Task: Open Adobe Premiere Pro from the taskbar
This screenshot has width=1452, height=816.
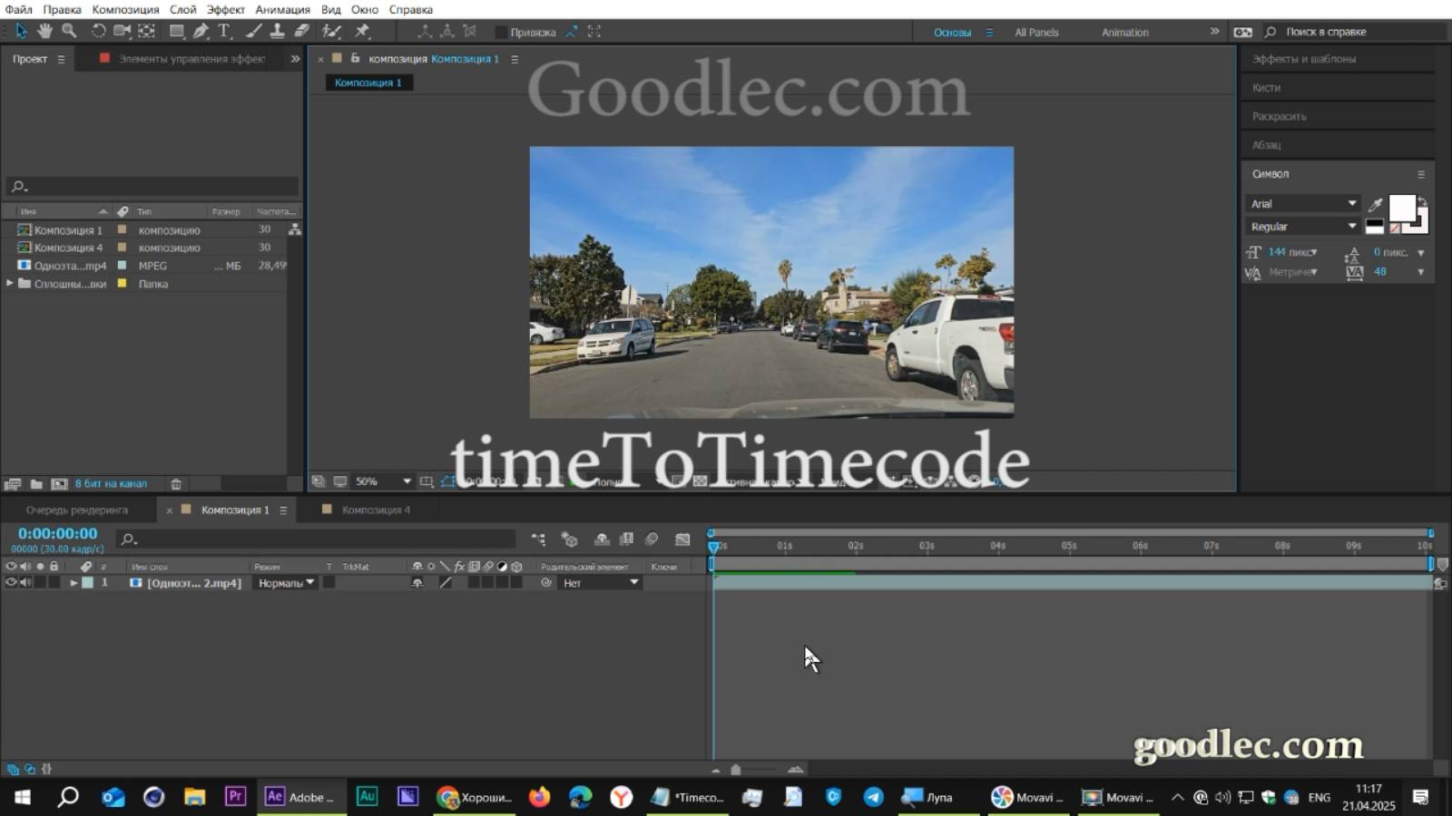Action: click(x=234, y=797)
